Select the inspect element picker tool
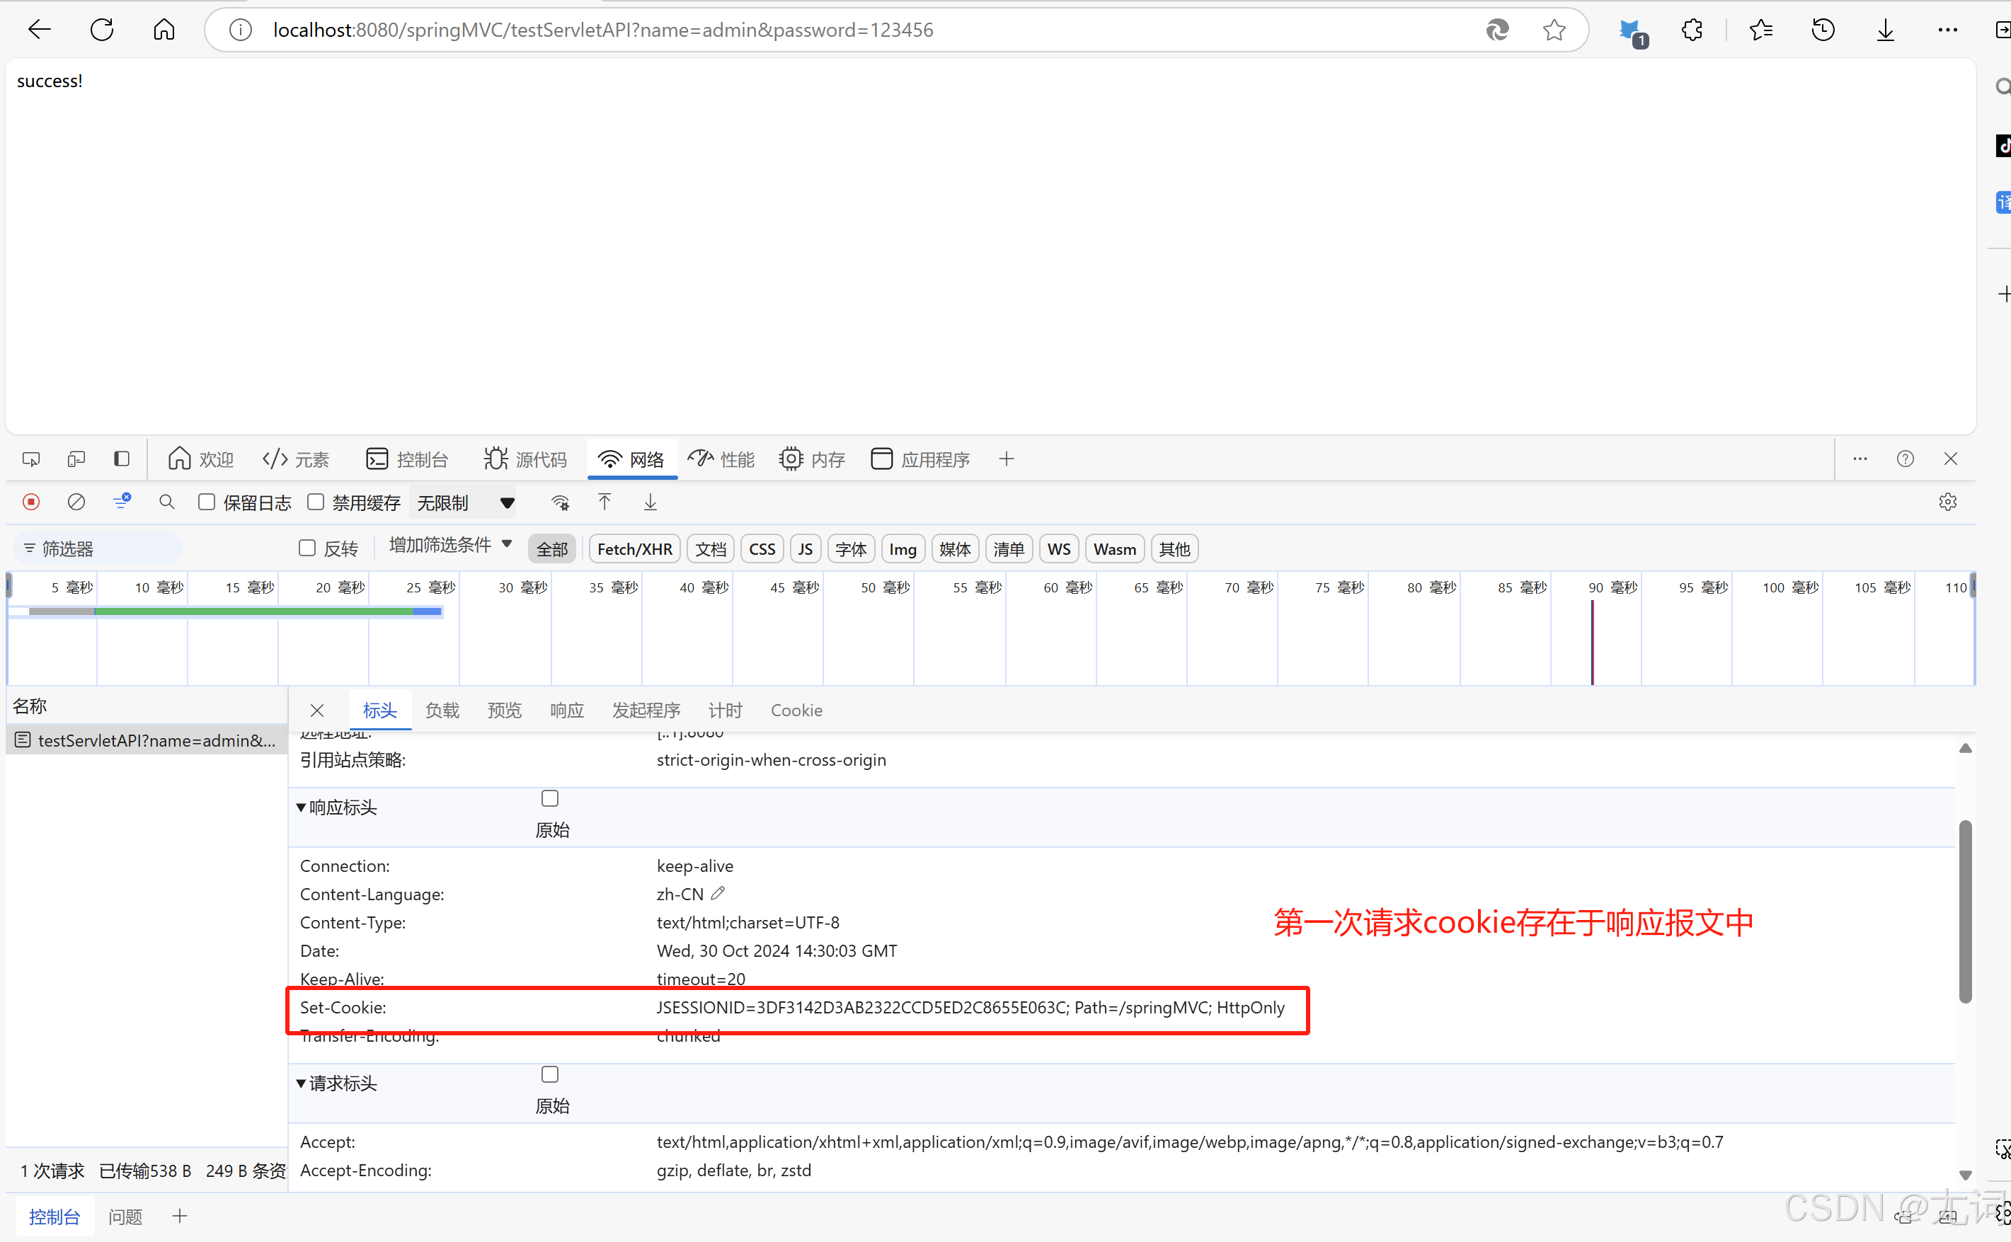 (x=31, y=459)
